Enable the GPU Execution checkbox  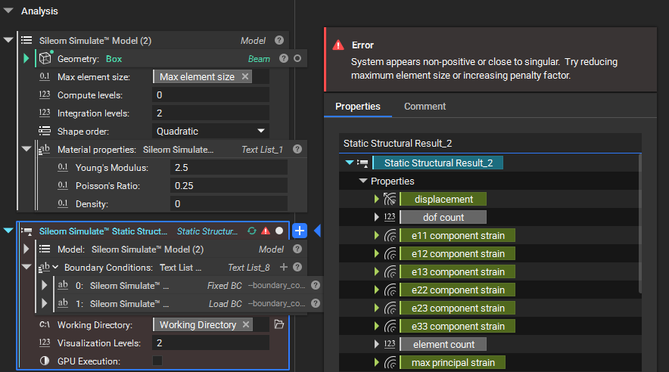157,361
